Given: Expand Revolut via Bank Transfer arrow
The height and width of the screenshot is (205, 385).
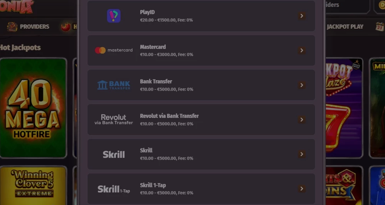Looking at the screenshot, I should [302, 119].
